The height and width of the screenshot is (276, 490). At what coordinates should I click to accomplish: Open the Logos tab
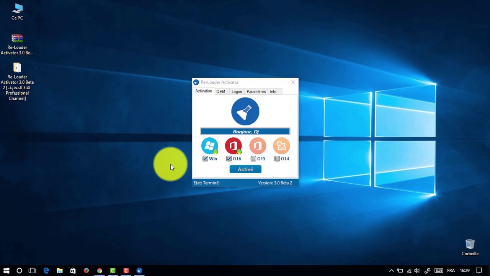coord(237,92)
